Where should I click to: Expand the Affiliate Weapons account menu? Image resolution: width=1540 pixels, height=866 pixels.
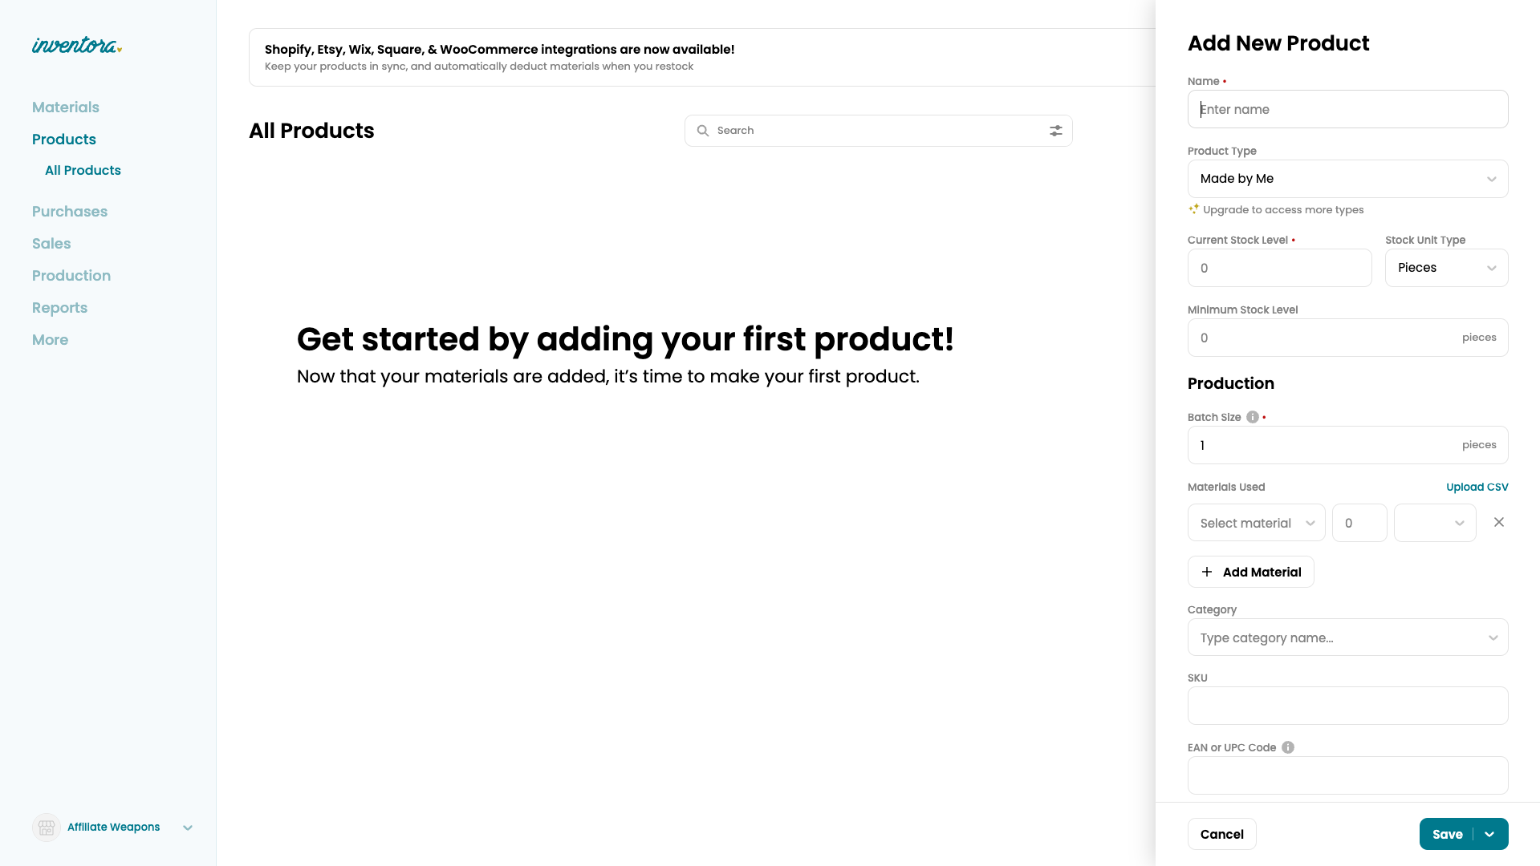coord(188,828)
